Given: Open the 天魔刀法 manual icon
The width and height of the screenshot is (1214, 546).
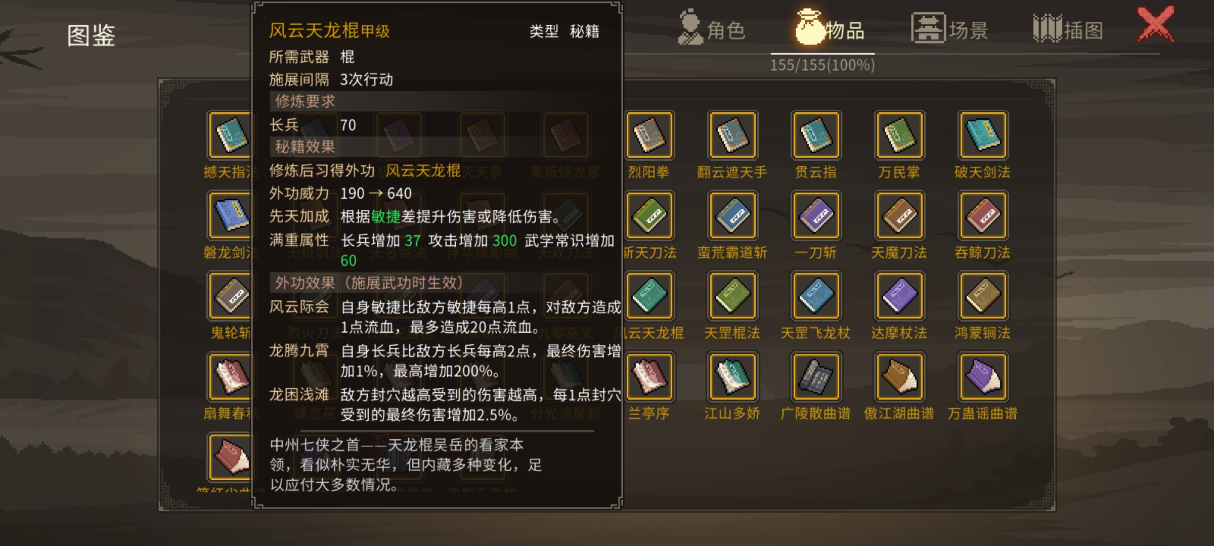Looking at the screenshot, I should tap(899, 215).
